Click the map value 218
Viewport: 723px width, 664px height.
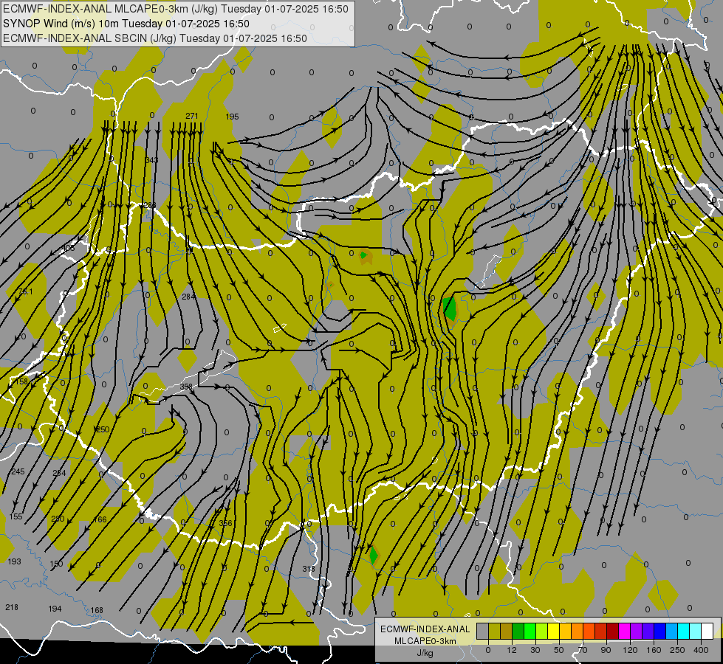tap(12, 607)
